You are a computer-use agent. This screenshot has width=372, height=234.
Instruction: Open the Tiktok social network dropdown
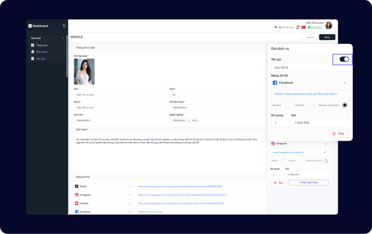pyautogui.click(x=103, y=186)
